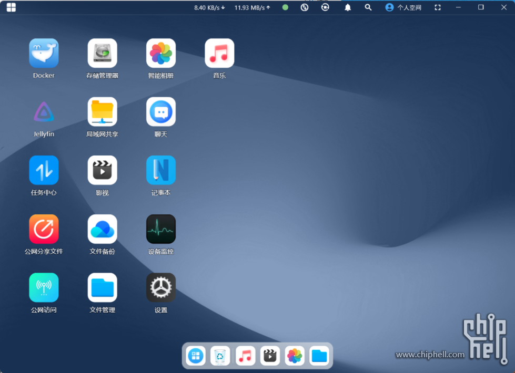Click the search magnifier in top bar

pyautogui.click(x=368, y=7)
